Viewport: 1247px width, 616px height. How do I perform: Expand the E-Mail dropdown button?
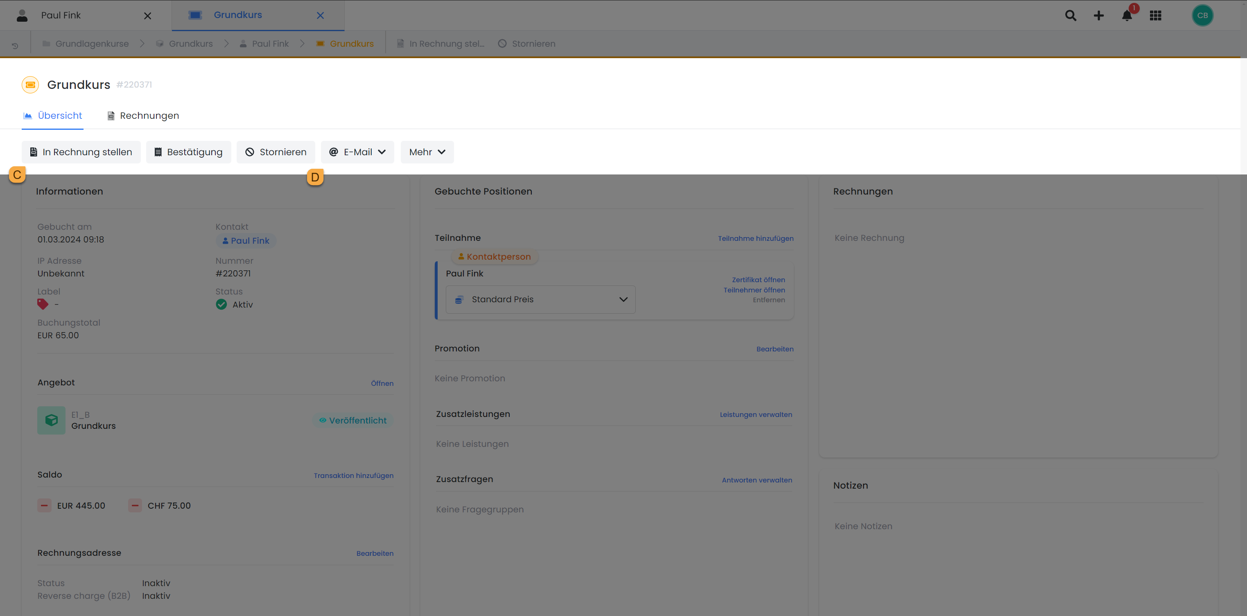(357, 152)
